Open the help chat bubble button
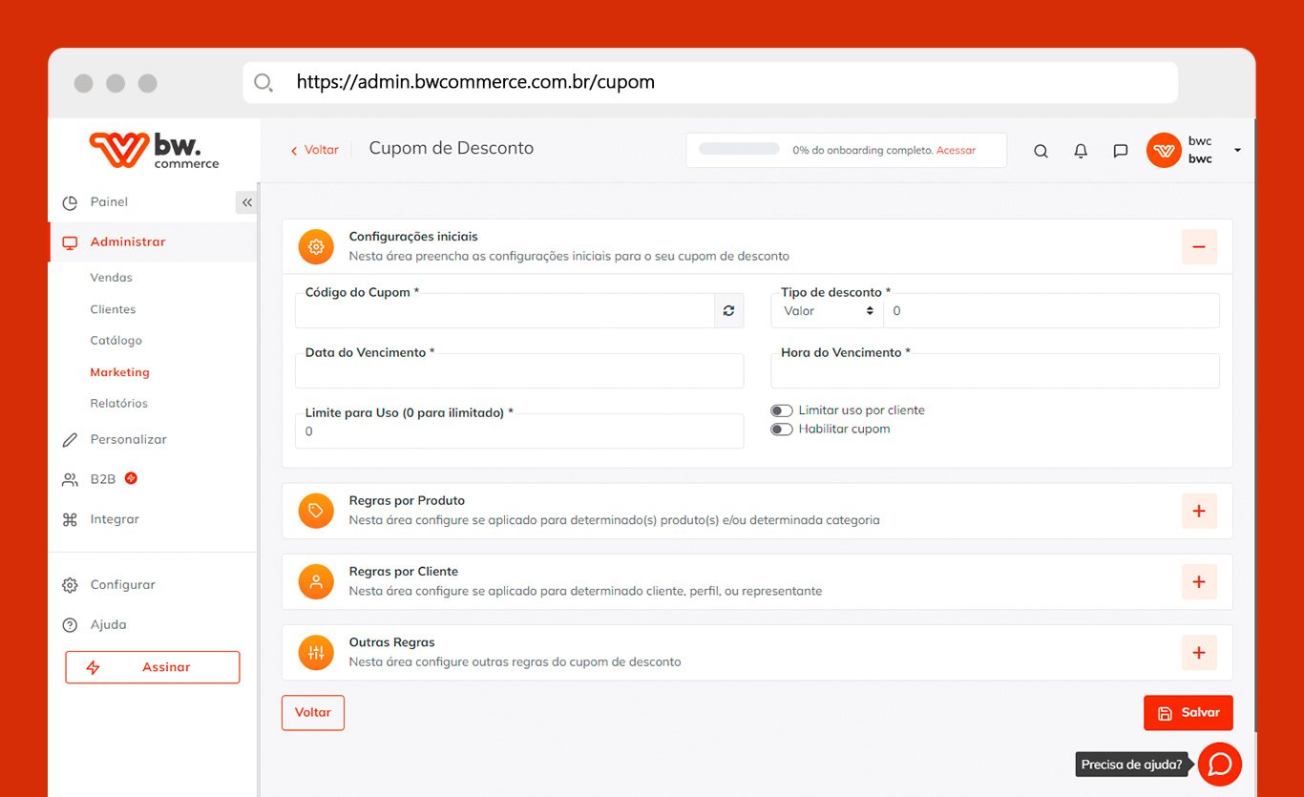The width and height of the screenshot is (1304, 797). click(1220, 764)
